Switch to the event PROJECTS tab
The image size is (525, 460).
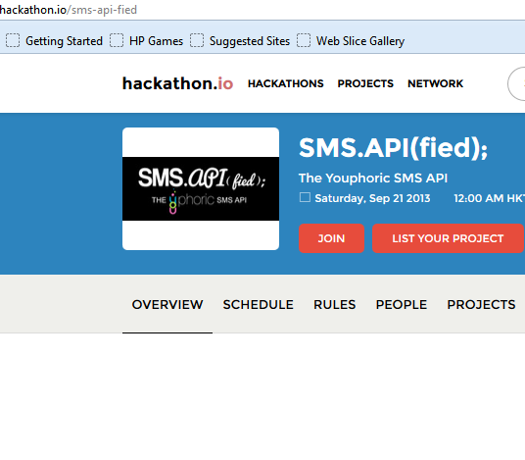pyautogui.click(x=482, y=305)
